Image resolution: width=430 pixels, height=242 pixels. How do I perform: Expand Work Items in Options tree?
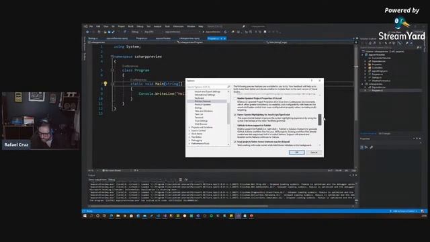(189, 134)
